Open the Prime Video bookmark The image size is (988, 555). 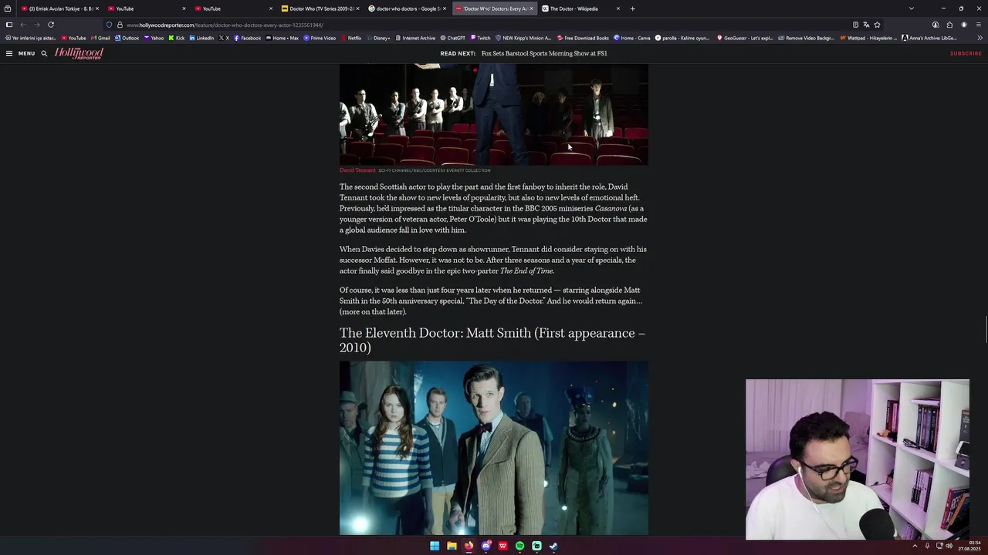coord(320,38)
